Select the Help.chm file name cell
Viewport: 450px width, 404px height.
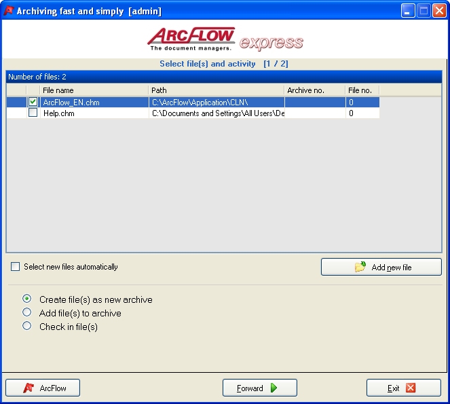click(x=94, y=113)
